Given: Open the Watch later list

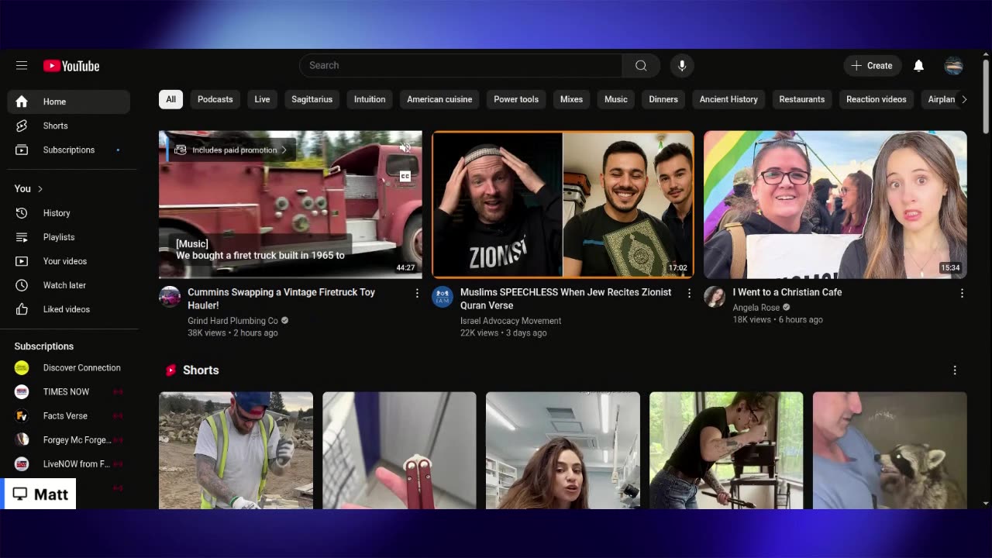Looking at the screenshot, I should (x=69, y=285).
